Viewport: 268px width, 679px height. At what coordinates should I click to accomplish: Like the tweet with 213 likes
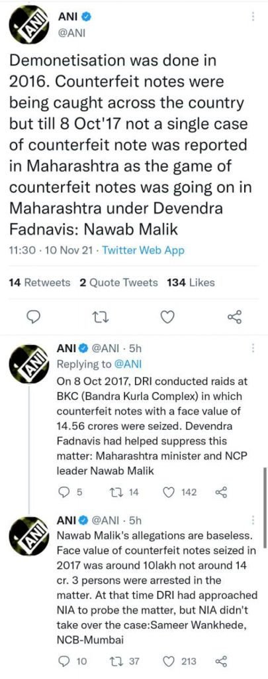171,661
